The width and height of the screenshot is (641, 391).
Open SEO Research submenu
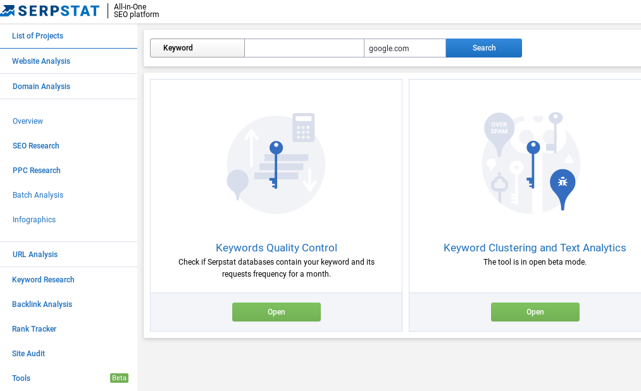(36, 146)
